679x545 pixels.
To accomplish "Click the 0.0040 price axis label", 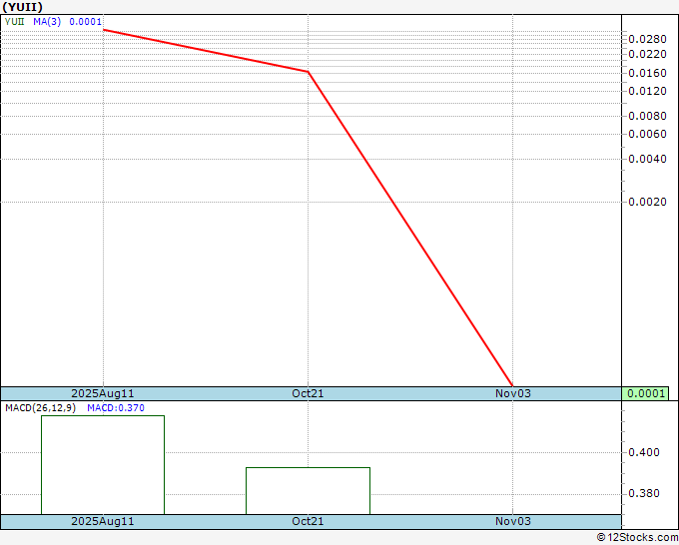I will coord(647,160).
